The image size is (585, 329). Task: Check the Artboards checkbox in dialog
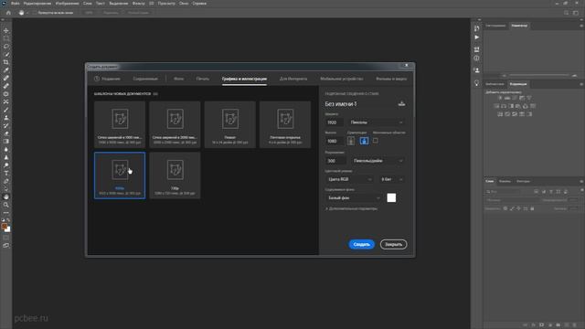[376, 140]
